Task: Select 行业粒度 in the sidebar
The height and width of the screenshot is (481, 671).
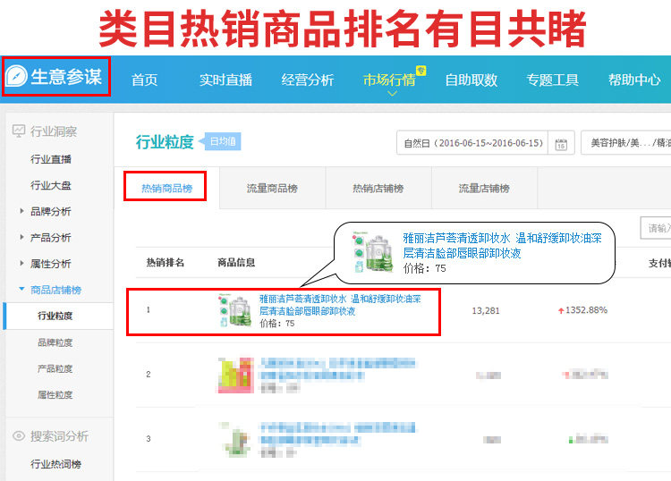Action: [55, 316]
